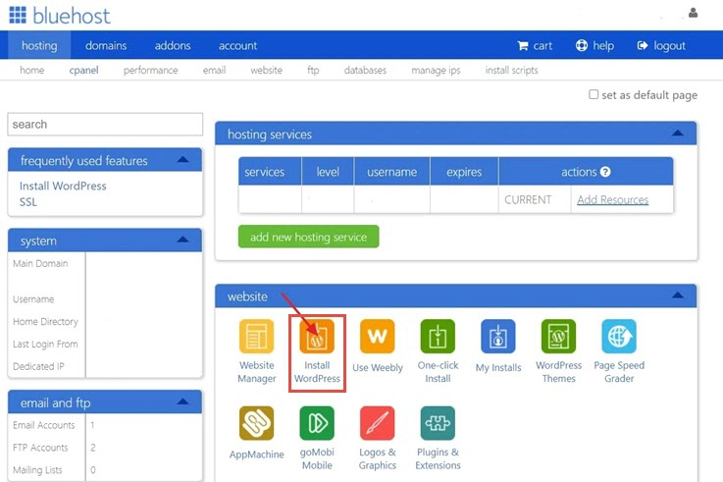Click add new hosting service button
The width and height of the screenshot is (723, 482).
(308, 237)
